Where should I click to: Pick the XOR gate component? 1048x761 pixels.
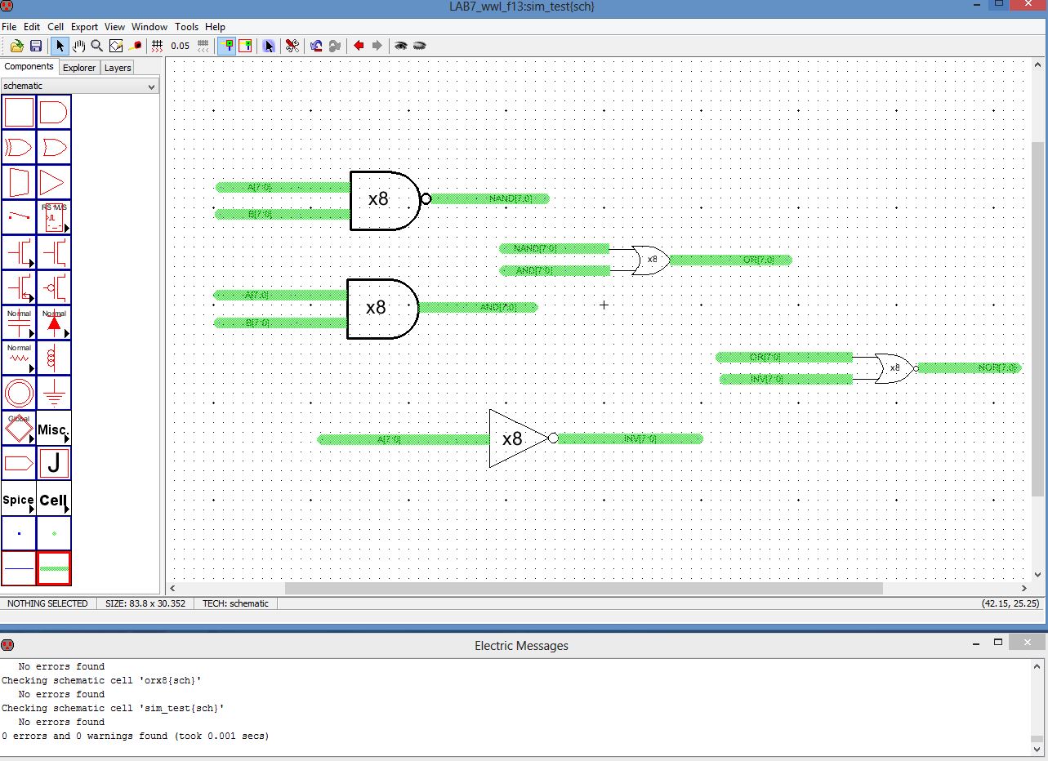pos(19,148)
